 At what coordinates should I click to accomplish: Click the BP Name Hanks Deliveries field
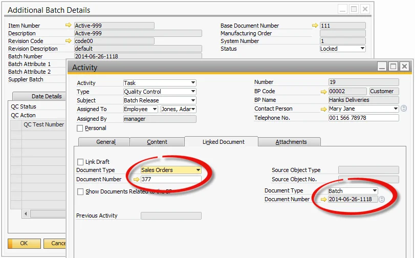pos(363,100)
